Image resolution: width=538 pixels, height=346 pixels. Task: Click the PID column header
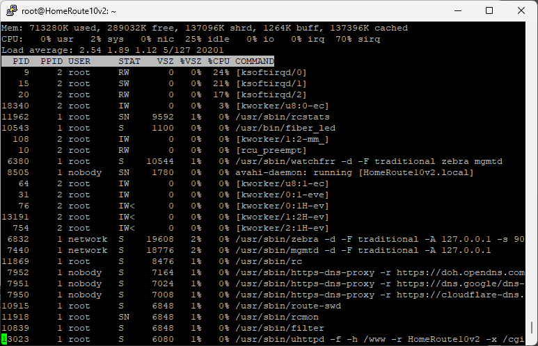(21, 61)
